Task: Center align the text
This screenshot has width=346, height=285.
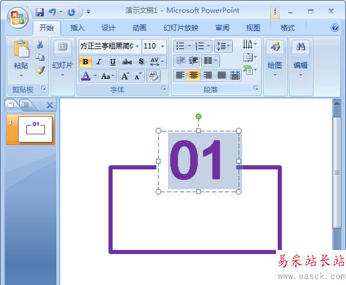Action: pos(193,75)
